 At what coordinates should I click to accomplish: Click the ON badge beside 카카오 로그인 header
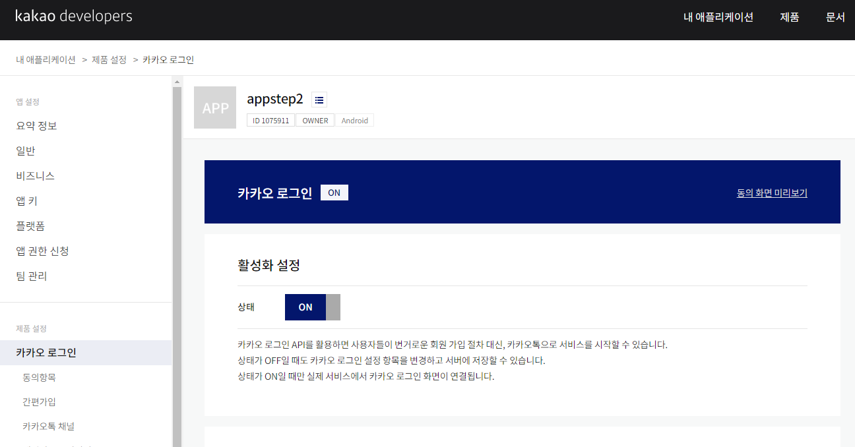pos(334,193)
